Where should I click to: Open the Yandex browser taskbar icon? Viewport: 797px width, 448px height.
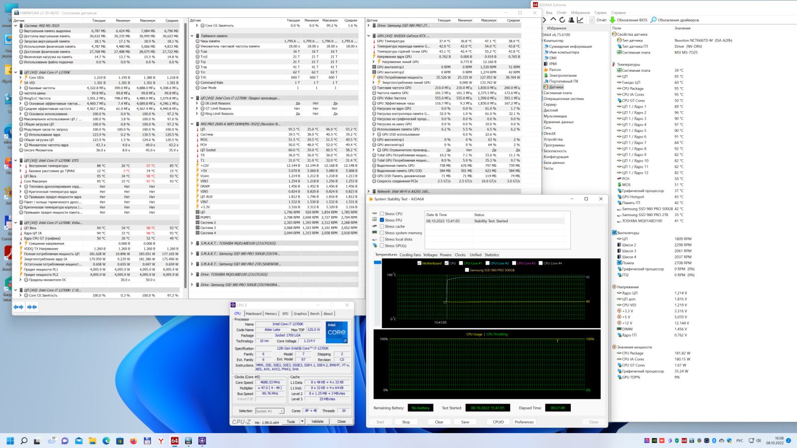pyautogui.click(x=161, y=441)
